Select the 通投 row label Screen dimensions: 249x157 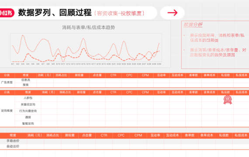pos(28,117)
